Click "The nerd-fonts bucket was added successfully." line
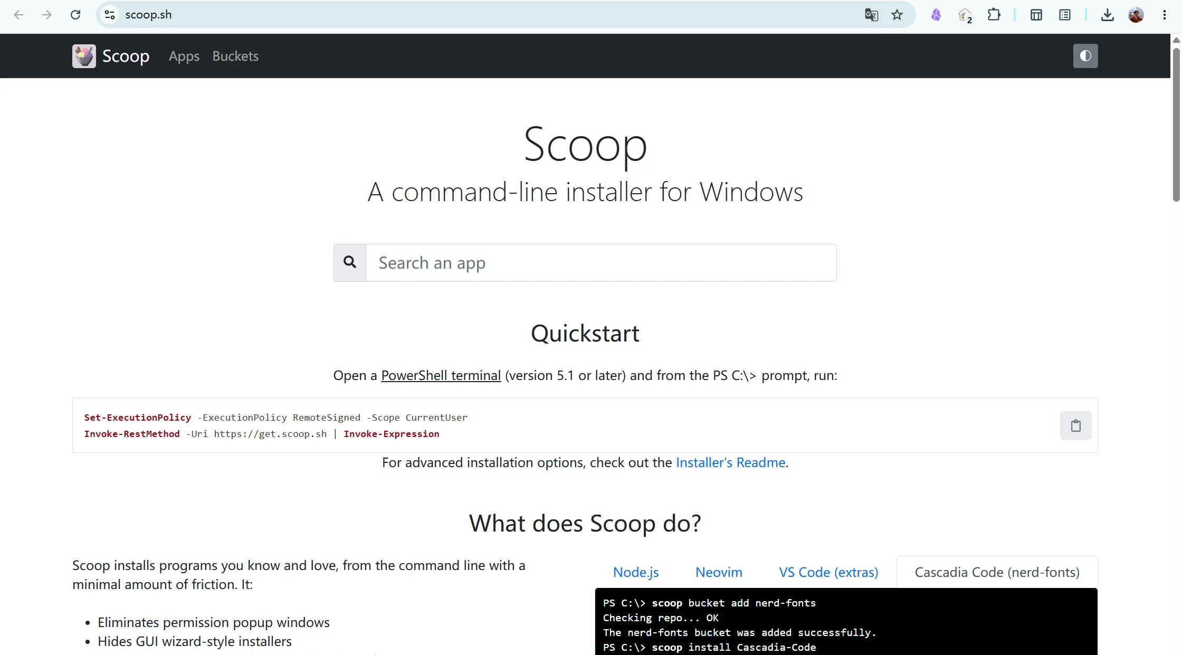The width and height of the screenshot is (1182, 655). pyautogui.click(x=739, y=632)
